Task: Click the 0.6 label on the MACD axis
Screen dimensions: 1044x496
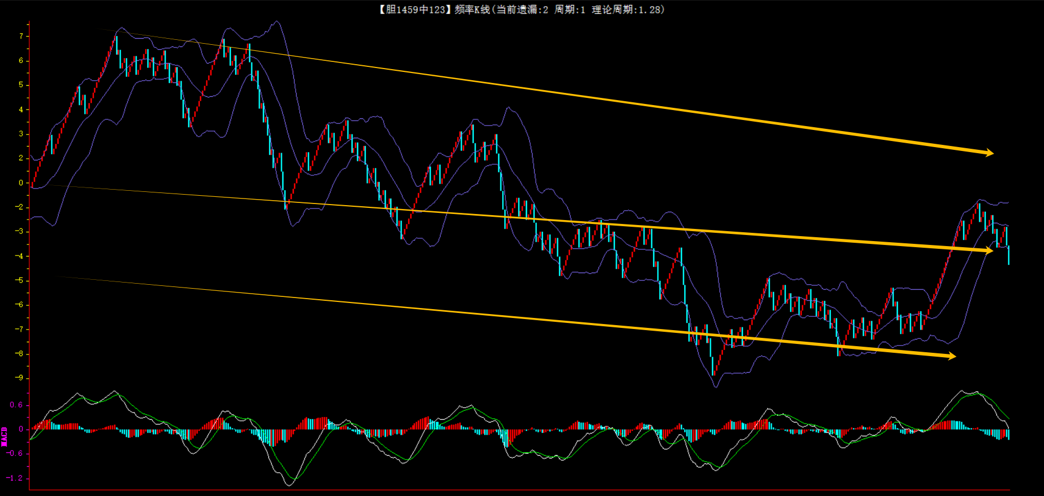Action: coord(16,405)
